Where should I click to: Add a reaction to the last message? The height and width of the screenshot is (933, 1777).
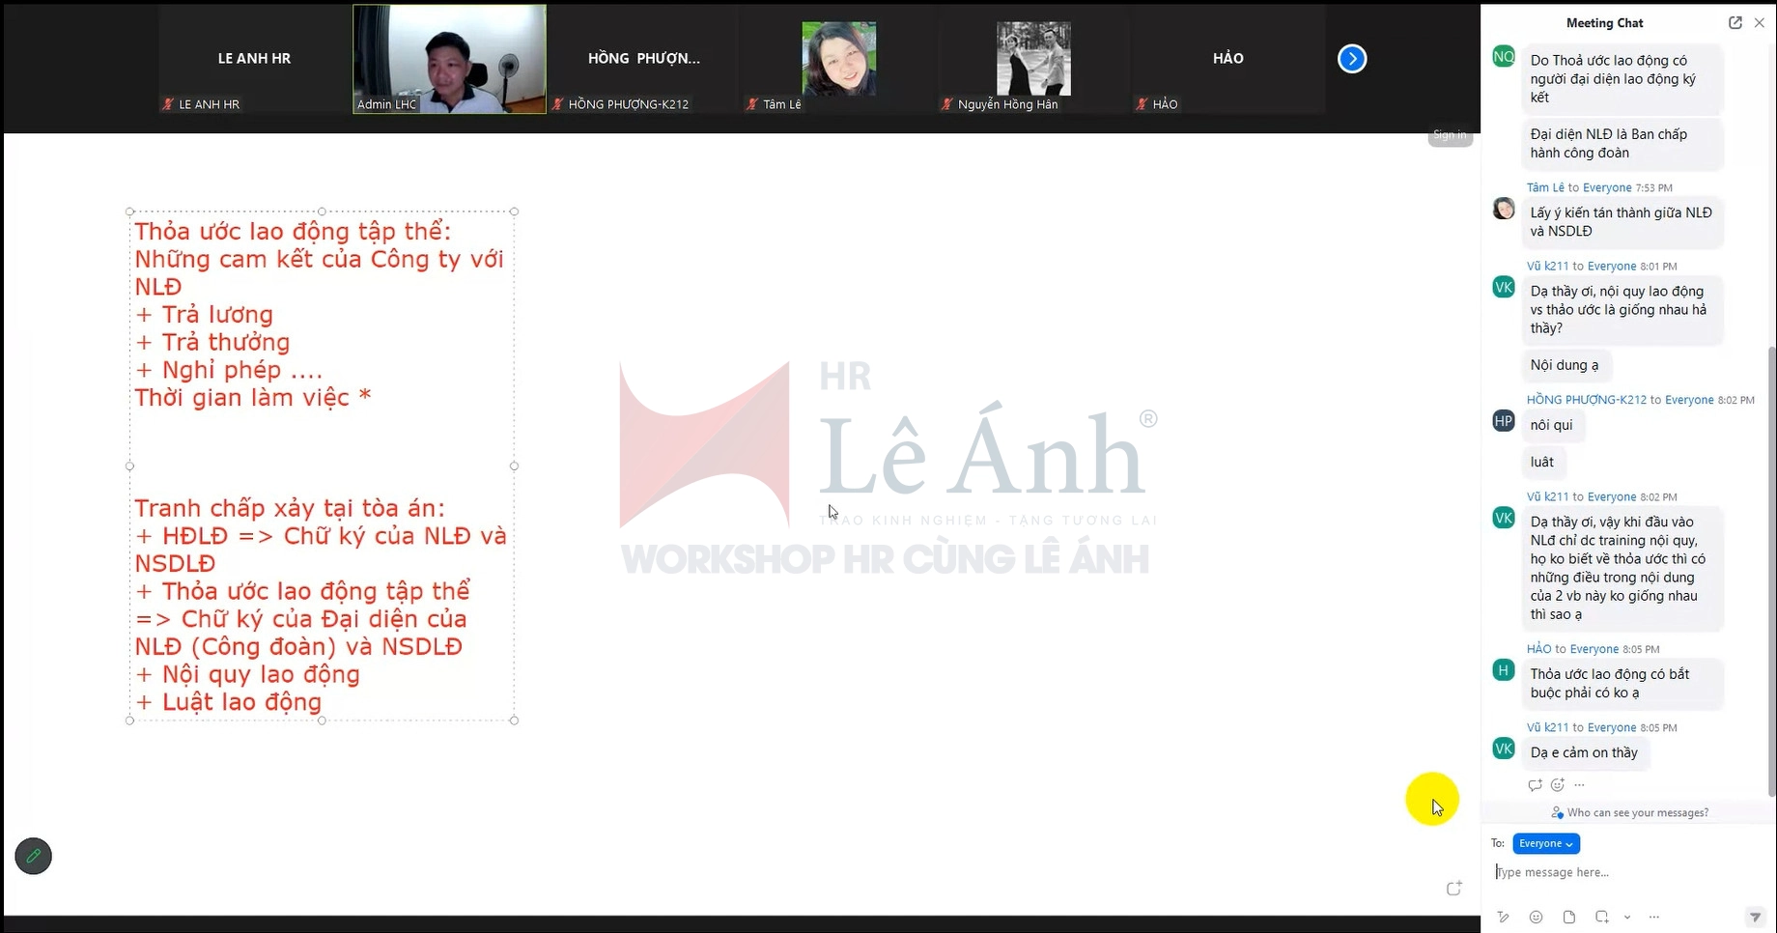click(x=1557, y=785)
